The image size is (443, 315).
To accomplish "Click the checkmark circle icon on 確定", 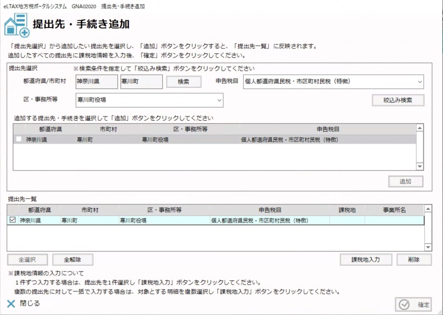I will 404,305.
